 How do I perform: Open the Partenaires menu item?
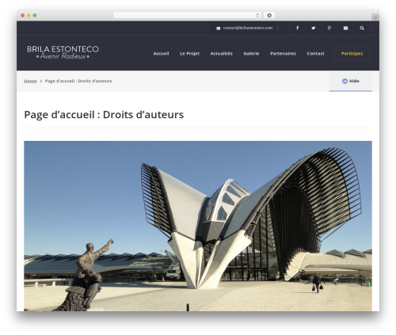pos(283,53)
